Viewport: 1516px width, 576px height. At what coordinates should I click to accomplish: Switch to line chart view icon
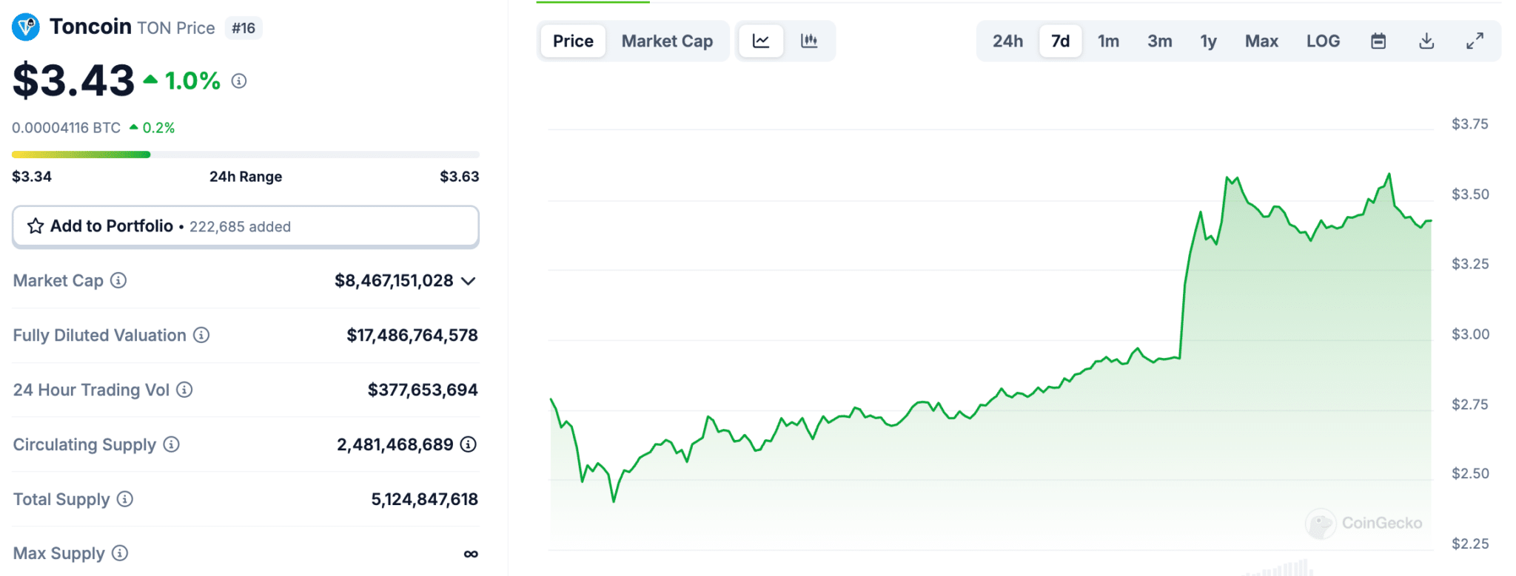click(x=760, y=41)
